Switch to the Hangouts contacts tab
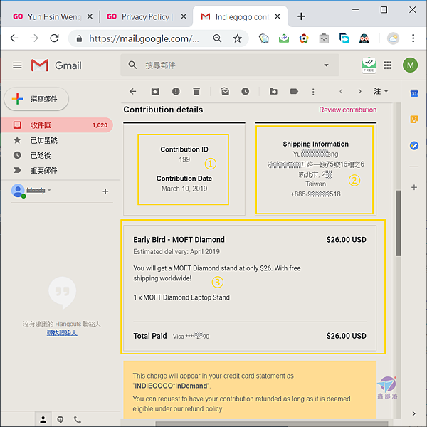 point(43,420)
